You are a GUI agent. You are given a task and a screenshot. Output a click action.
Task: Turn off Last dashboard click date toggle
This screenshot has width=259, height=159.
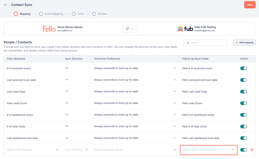pos(243,138)
